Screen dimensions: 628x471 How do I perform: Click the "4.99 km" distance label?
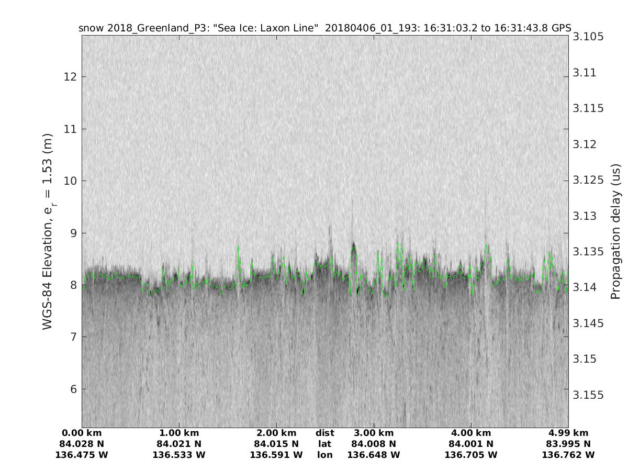[x=568, y=433]
